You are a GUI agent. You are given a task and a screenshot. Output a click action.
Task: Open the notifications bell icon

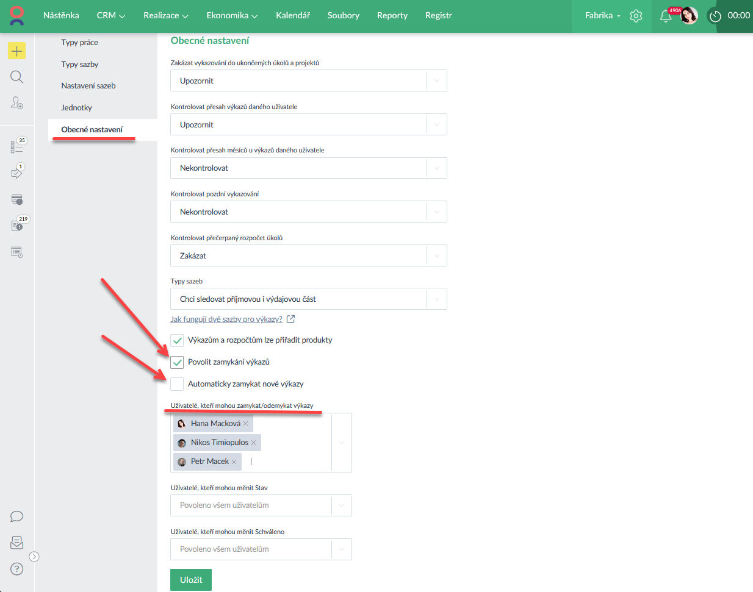(666, 16)
